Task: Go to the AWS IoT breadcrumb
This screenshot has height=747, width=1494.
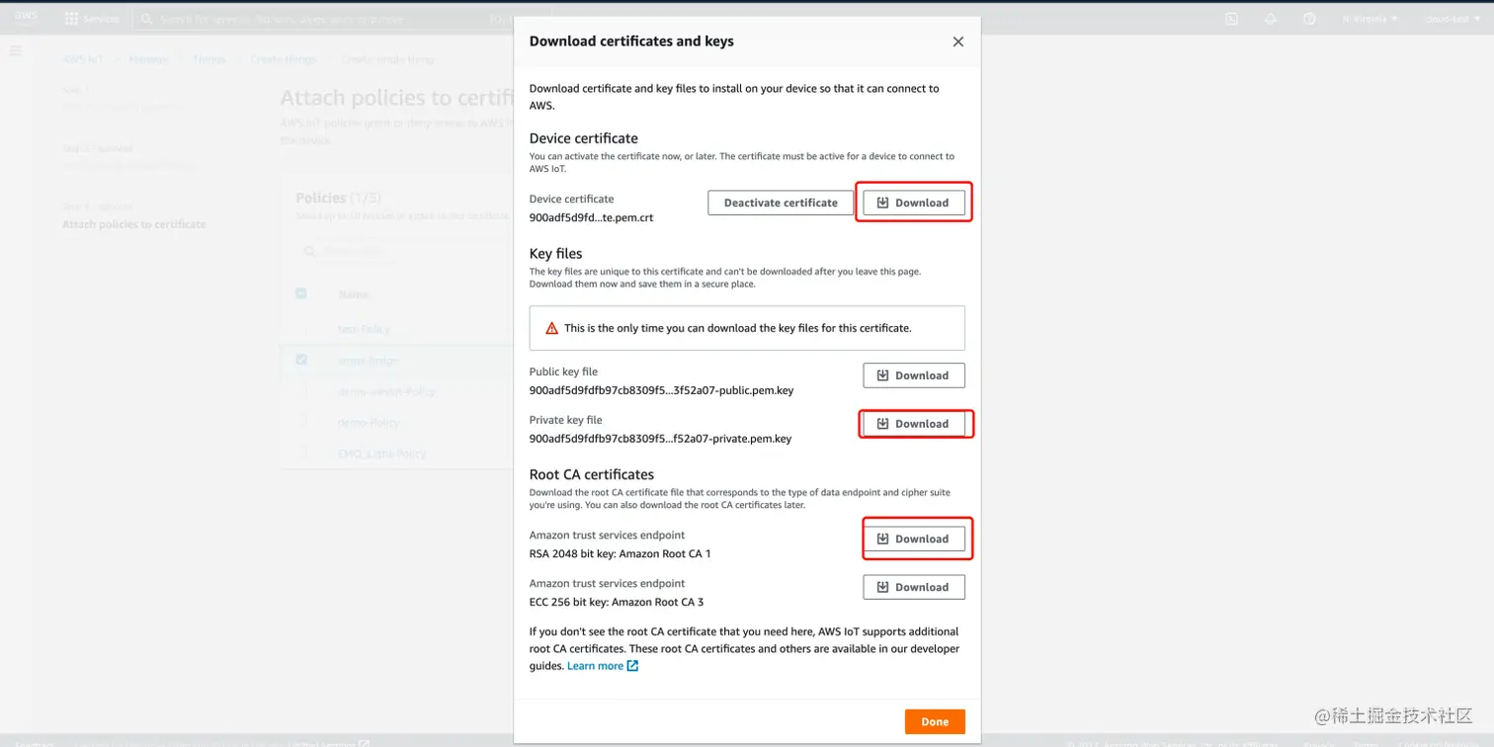Action: pos(83,60)
